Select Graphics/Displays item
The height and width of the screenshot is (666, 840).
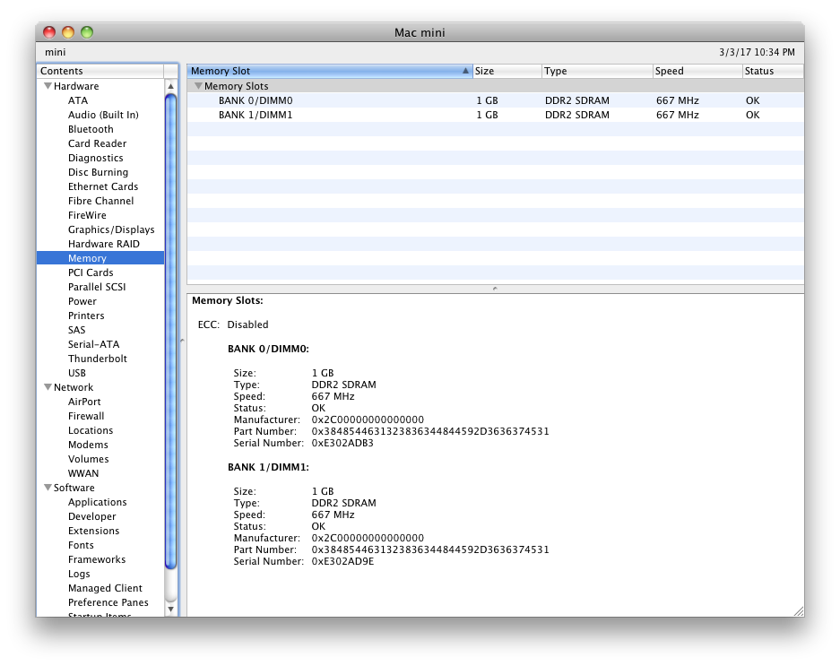coord(111,229)
